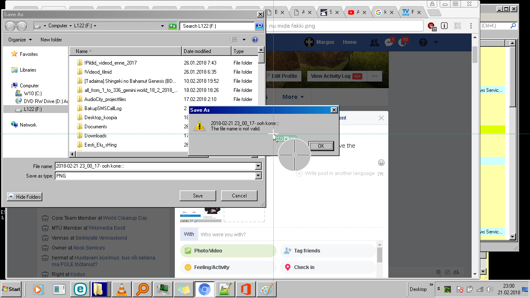Select W10 (C:) drive in navigation pane

[x=32, y=94]
